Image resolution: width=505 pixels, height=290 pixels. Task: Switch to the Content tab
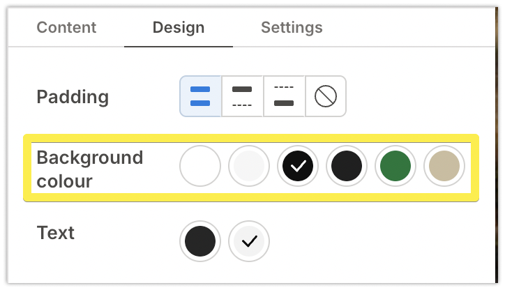pos(66,28)
